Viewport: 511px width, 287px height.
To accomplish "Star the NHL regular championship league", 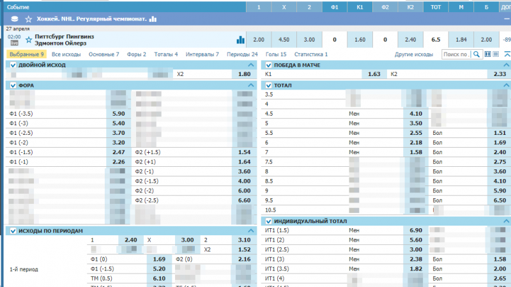I will (29, 19).
